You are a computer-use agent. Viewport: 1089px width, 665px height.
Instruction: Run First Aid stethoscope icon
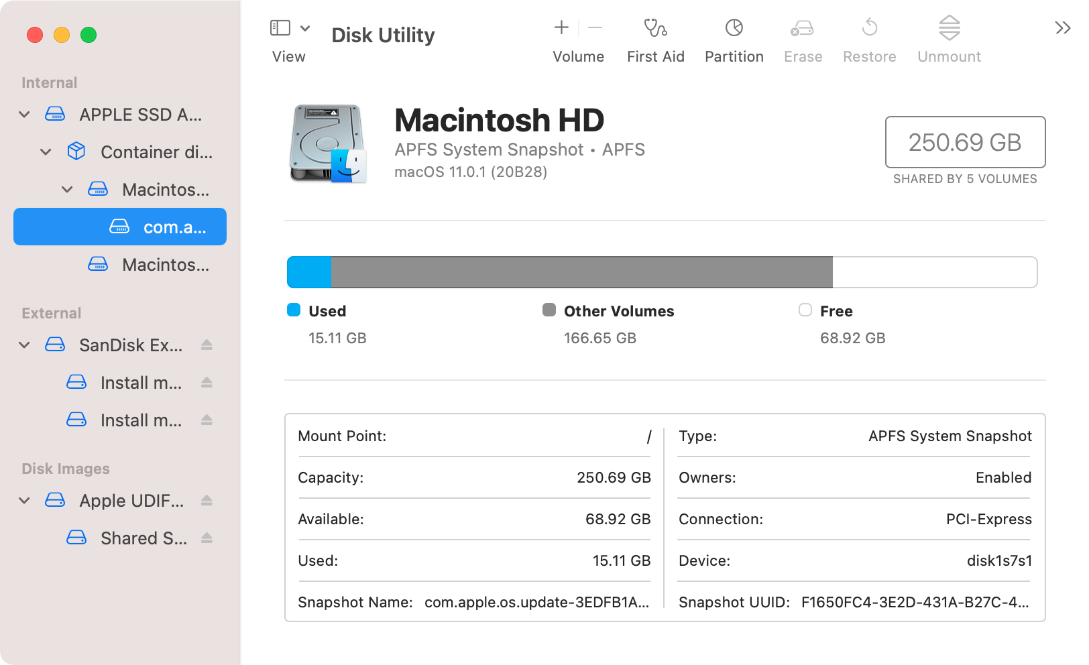click(x=655, y=27)
